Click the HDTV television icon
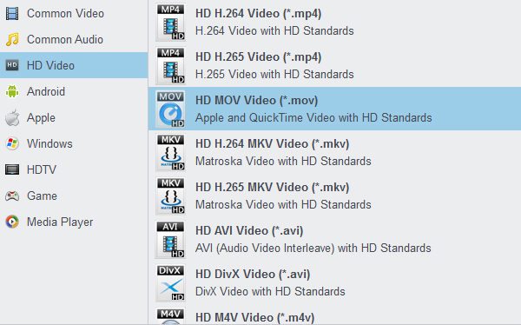 (12, 169)
